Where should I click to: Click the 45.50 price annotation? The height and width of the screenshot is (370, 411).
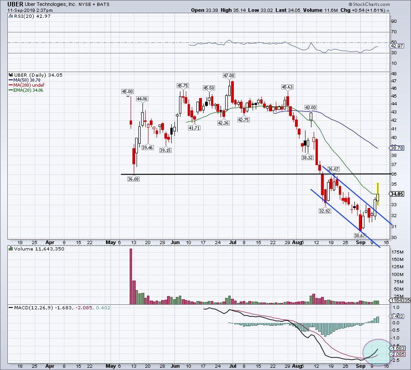(x=209, y=88)
